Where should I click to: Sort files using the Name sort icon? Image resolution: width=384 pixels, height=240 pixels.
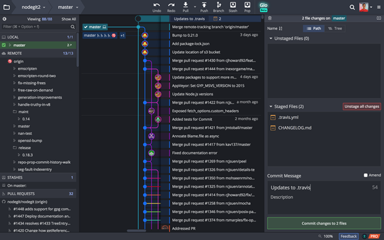[x=281, y=28]
